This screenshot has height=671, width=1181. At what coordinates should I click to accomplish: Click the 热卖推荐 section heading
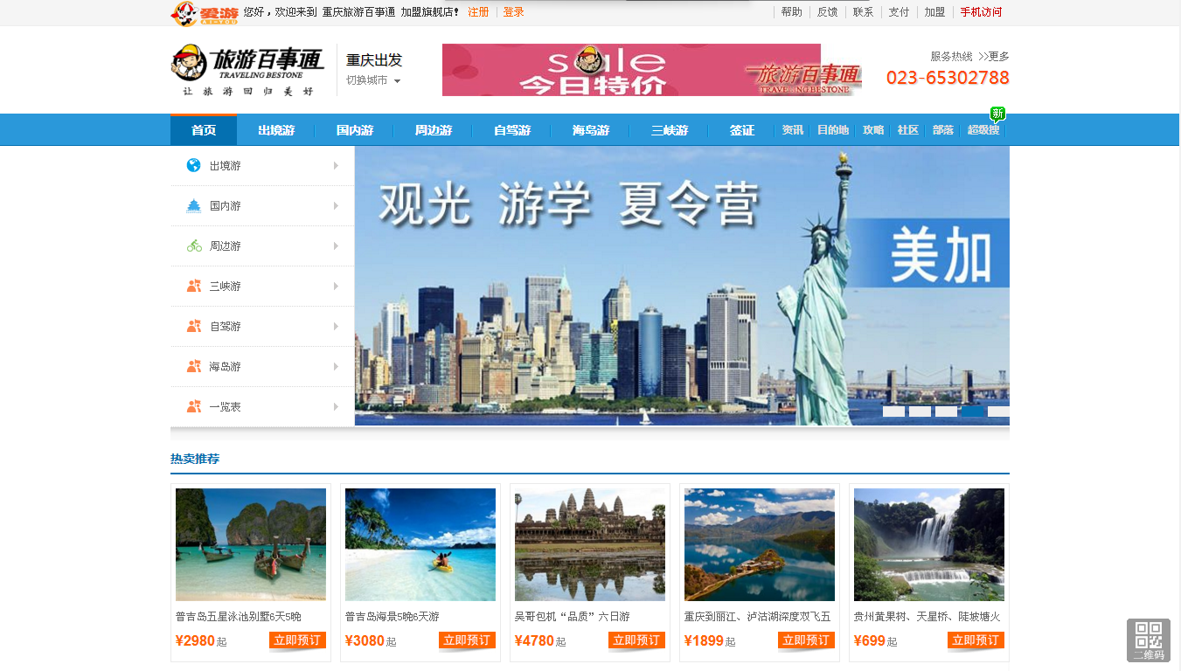195,459
